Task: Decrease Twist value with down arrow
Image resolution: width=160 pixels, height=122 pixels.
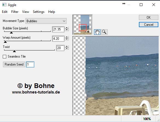Action: point(67,49)
